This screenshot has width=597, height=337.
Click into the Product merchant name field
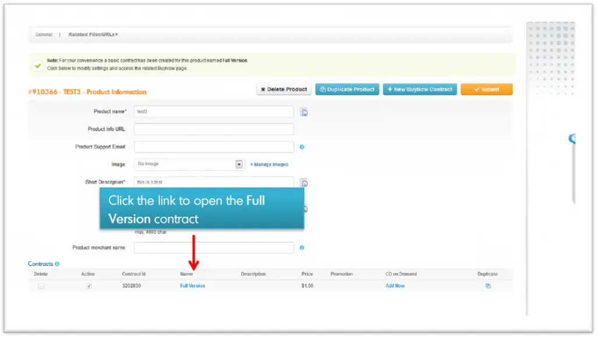(x=214, y=248)
